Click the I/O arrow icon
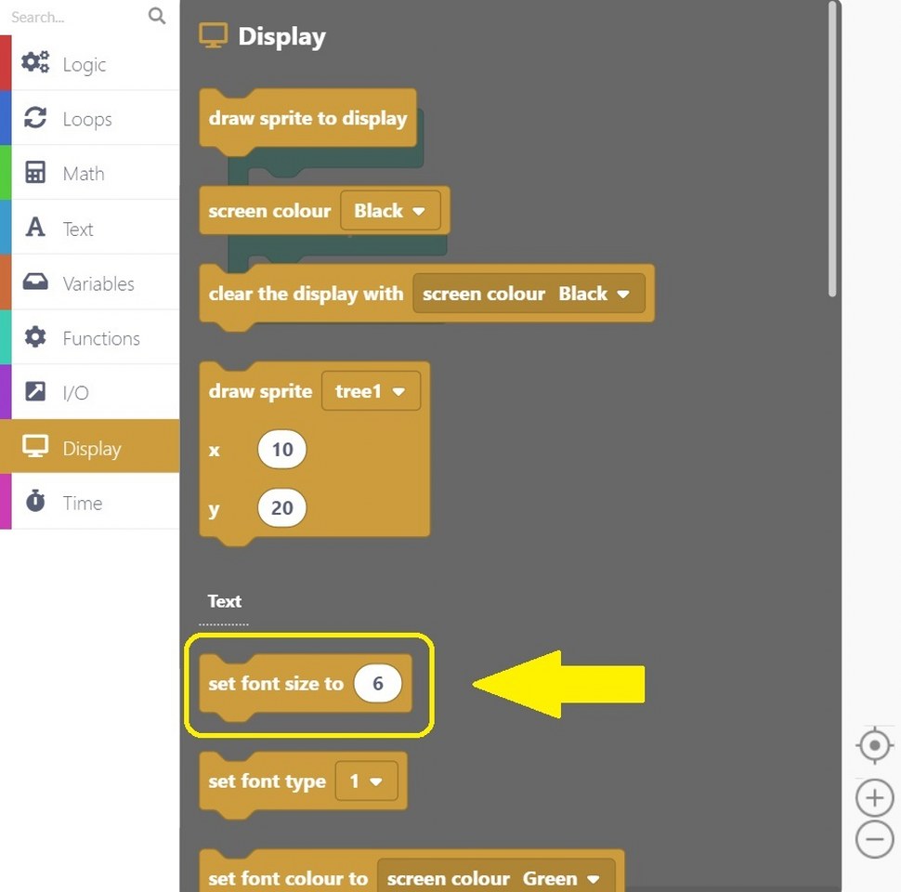Image resolution: width=901 pixels, height=892 pixels. 35,391
